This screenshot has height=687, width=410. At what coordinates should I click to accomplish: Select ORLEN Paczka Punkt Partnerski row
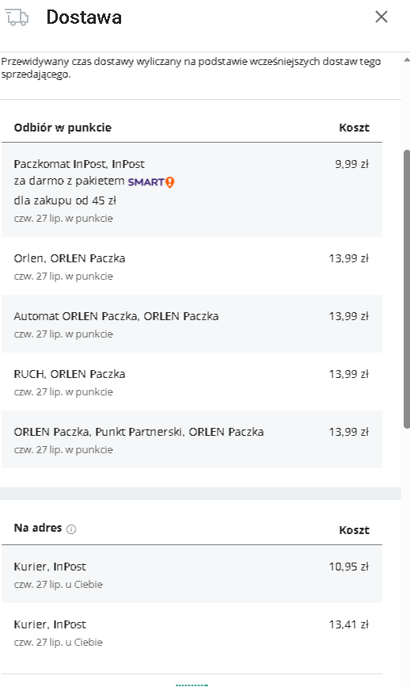click(x=192, y=440)
